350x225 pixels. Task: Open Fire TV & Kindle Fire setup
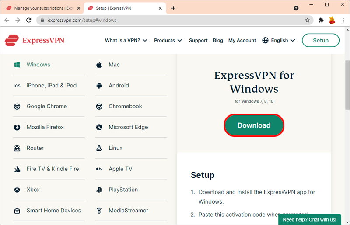[x=52, y=169]
